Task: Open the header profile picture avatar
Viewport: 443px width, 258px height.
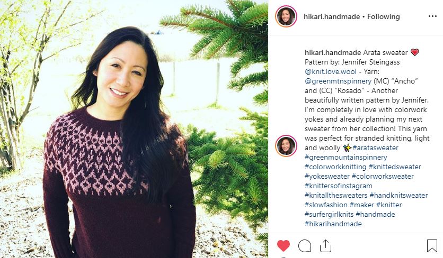Action: tap(286, 16)
